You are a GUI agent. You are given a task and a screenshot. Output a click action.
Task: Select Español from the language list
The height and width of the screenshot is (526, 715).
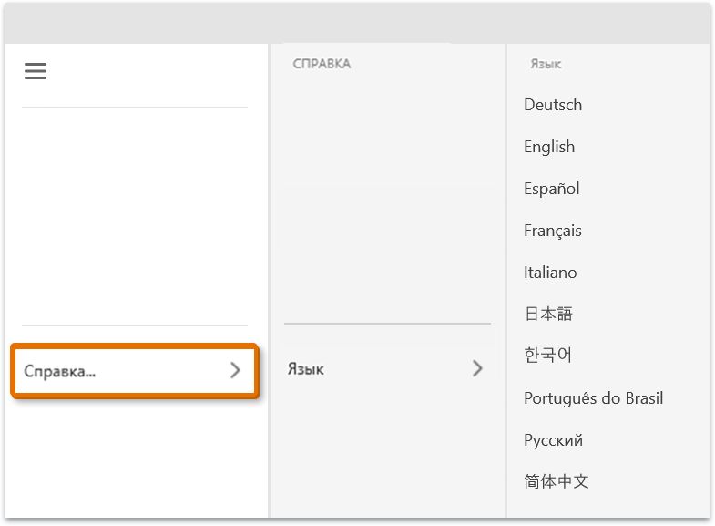click(552, 189)
